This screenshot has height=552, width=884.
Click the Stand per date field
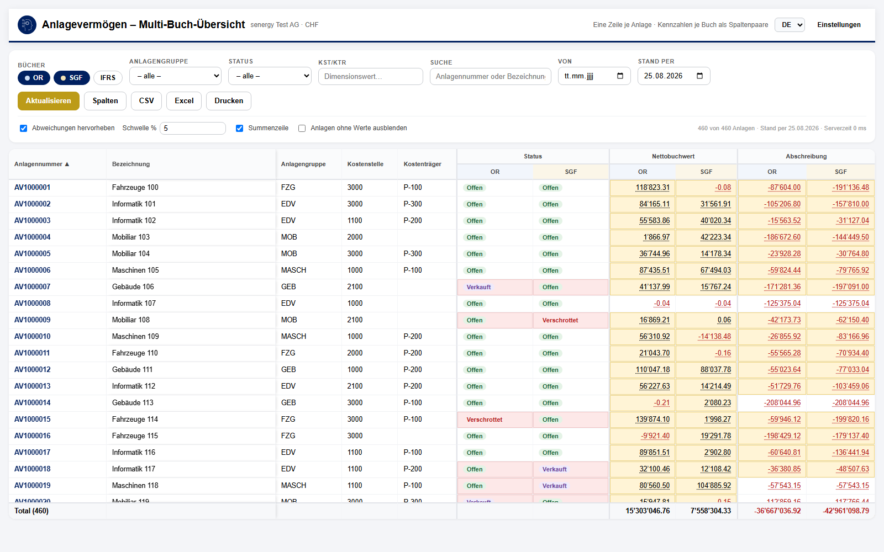click(674, 76)
